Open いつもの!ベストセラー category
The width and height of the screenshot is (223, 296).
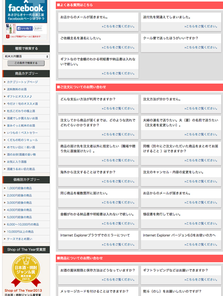pos(22,133)
